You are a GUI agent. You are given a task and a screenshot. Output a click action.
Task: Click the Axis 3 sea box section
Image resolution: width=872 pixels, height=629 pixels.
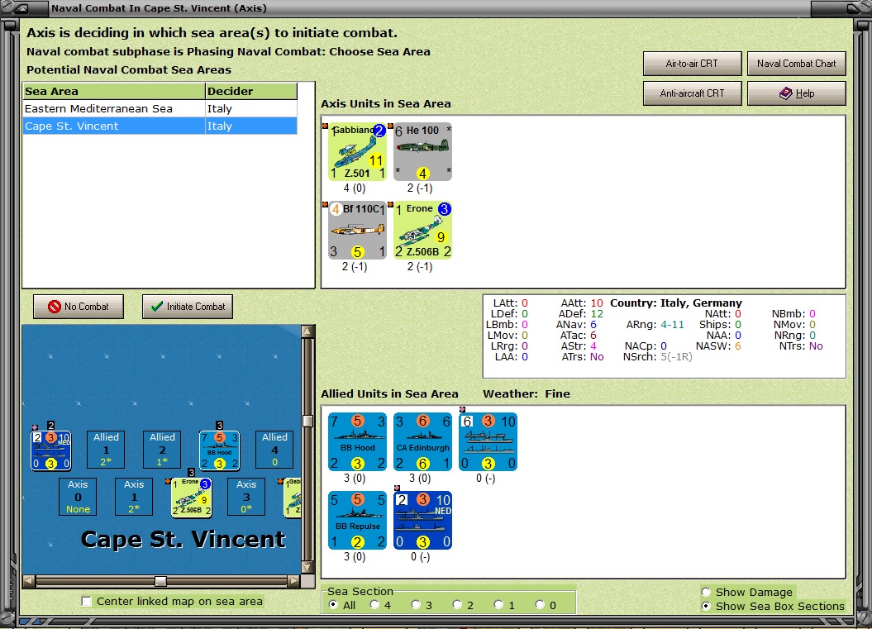246,497
